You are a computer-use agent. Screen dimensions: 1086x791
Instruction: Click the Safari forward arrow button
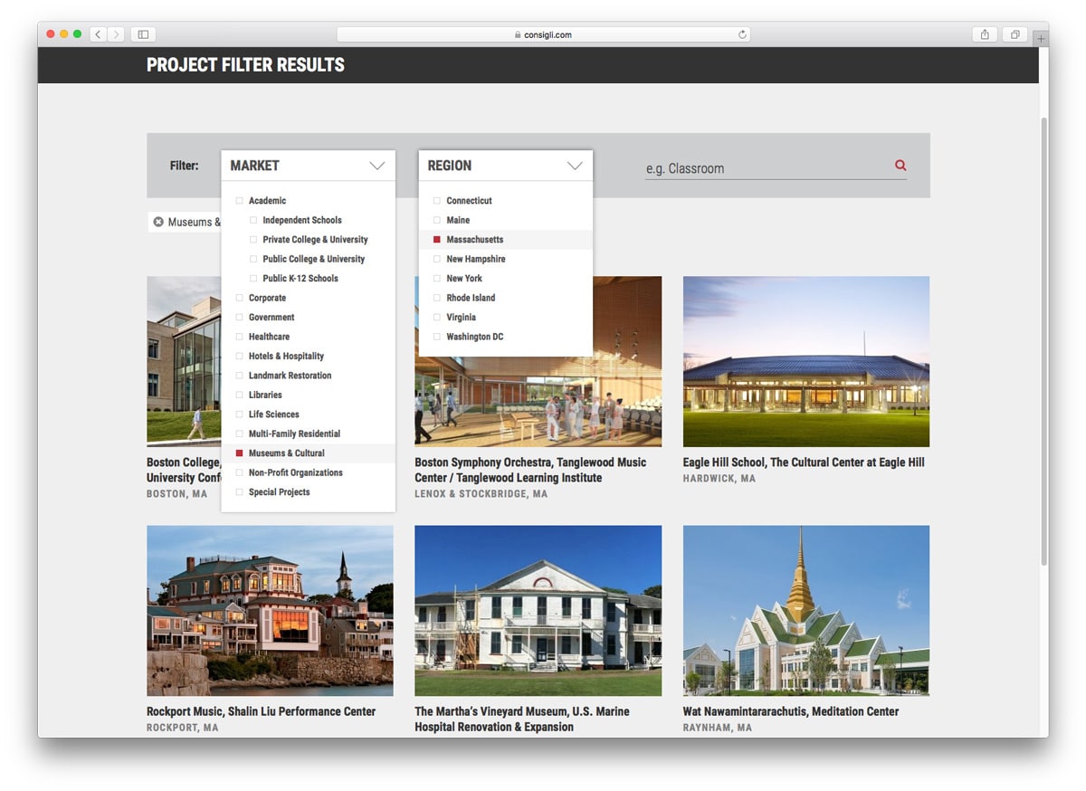coord(116,34)
